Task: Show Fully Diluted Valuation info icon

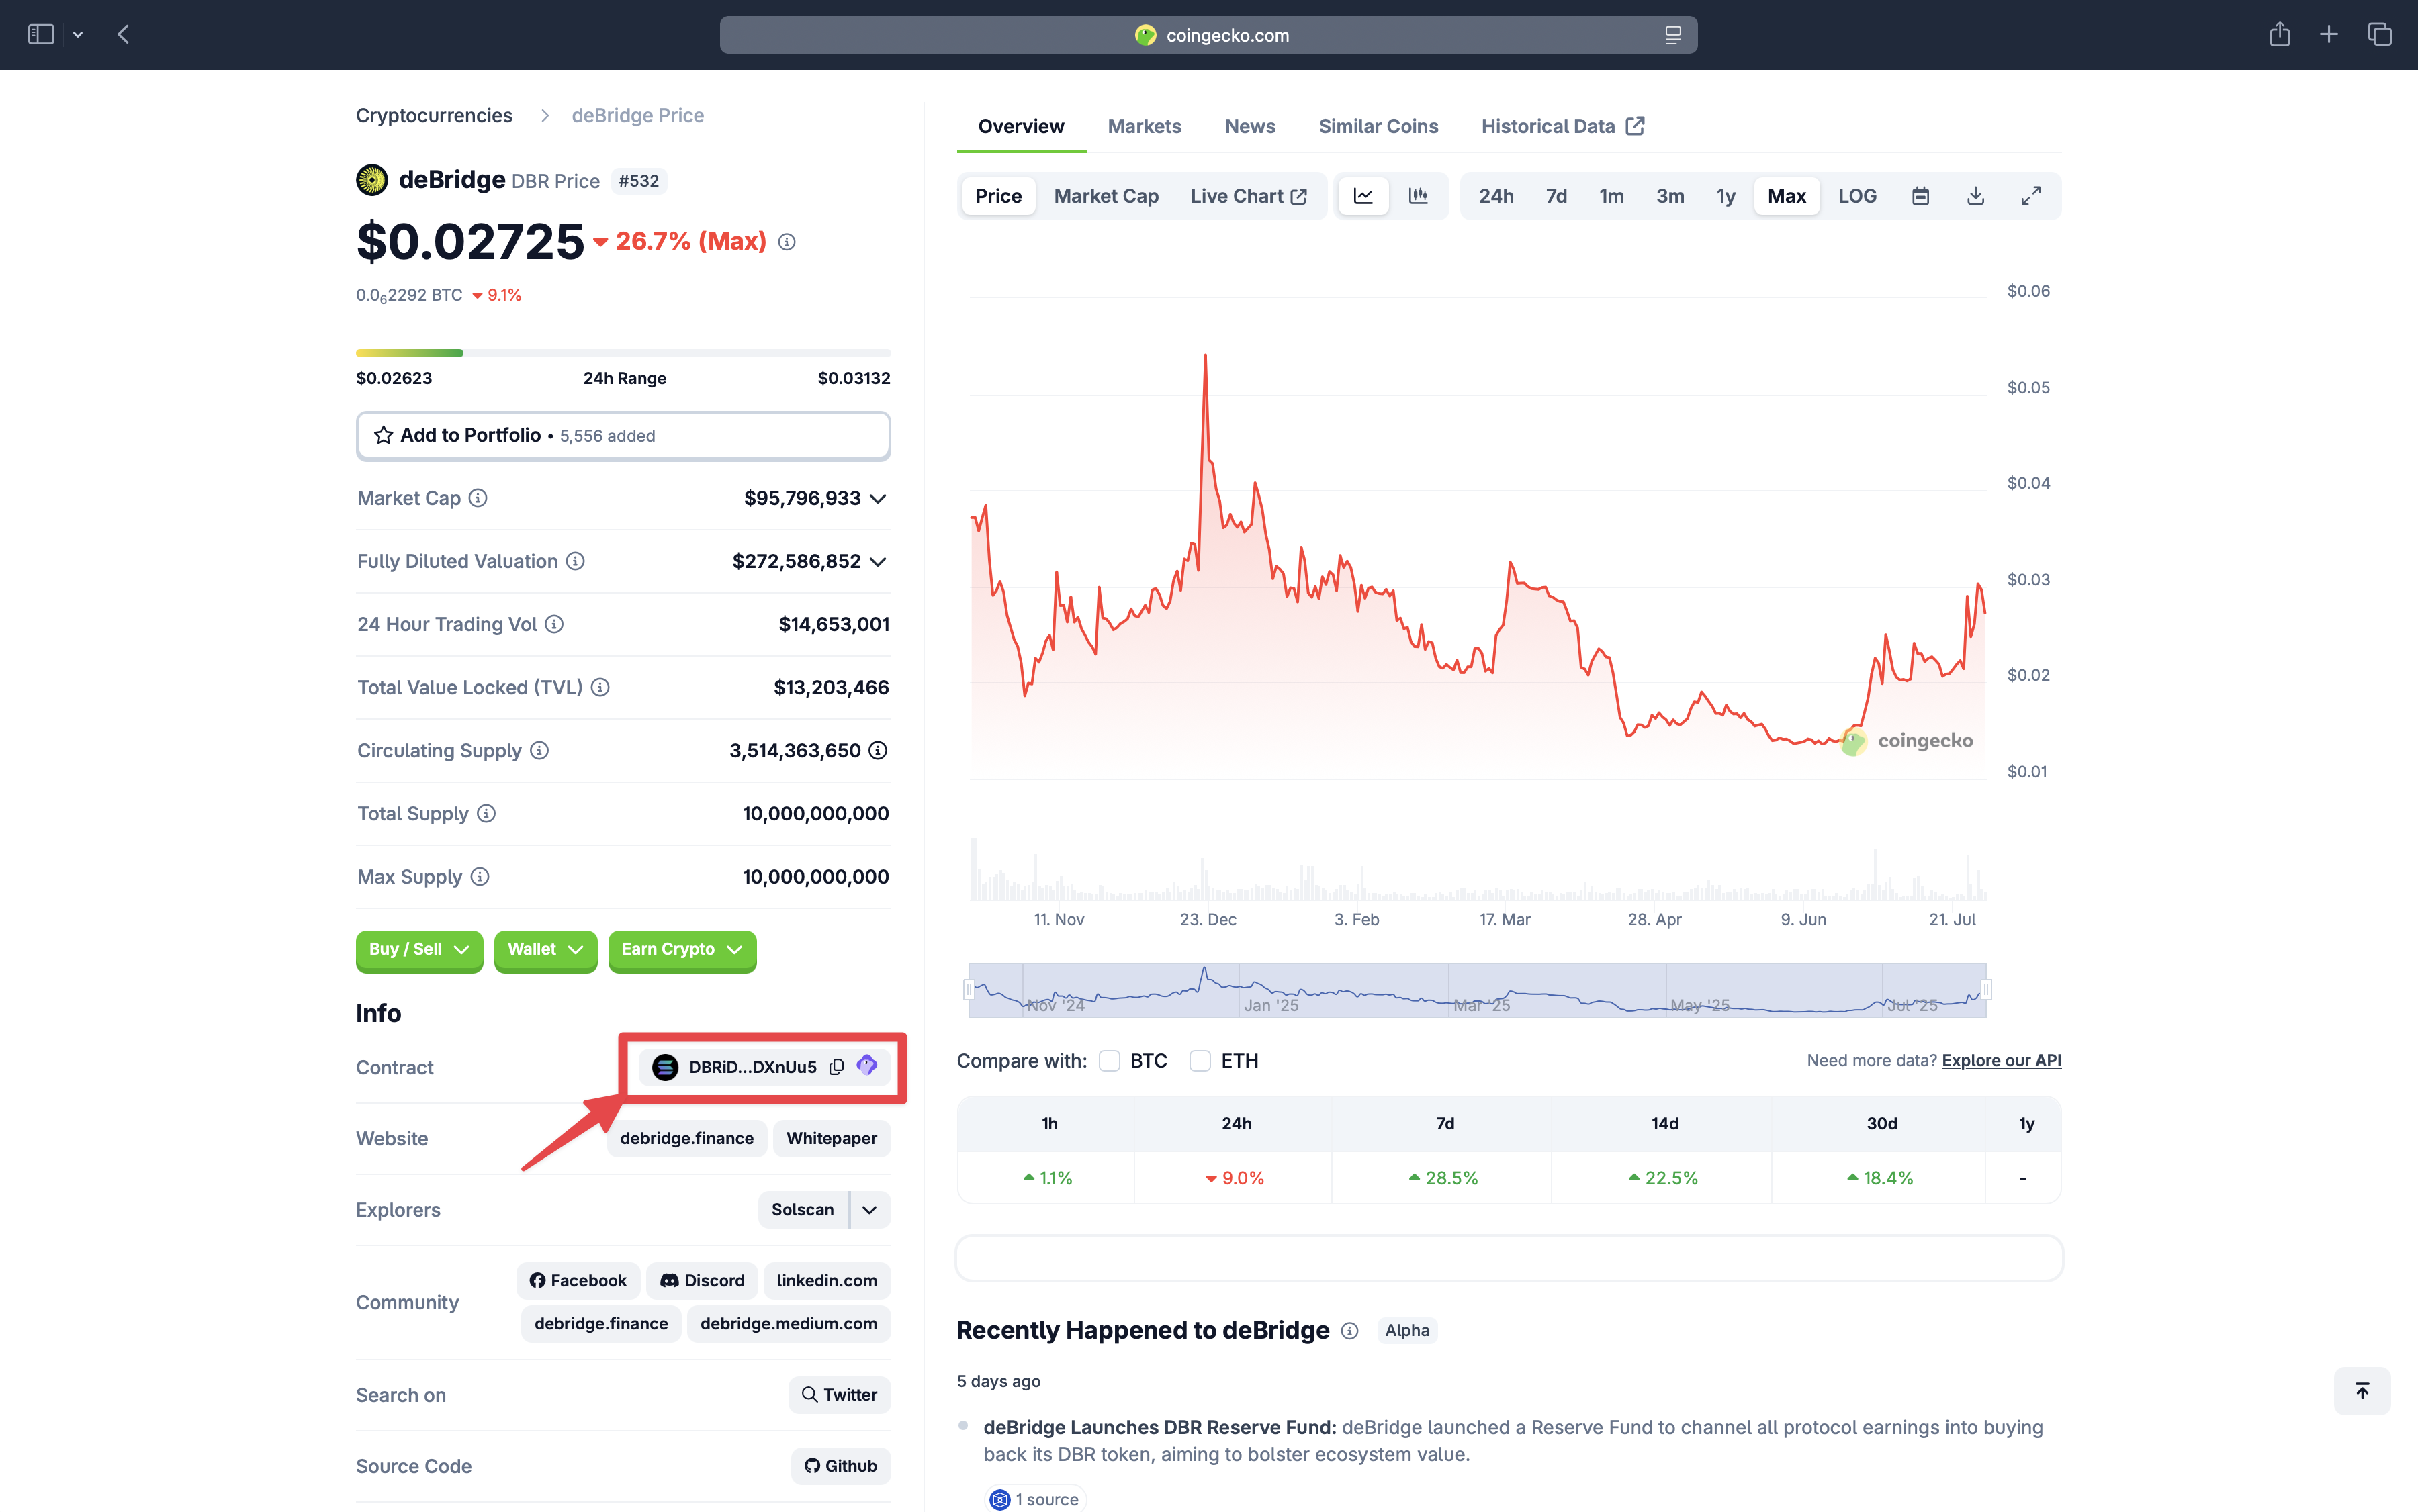Action: pos(575,561)
